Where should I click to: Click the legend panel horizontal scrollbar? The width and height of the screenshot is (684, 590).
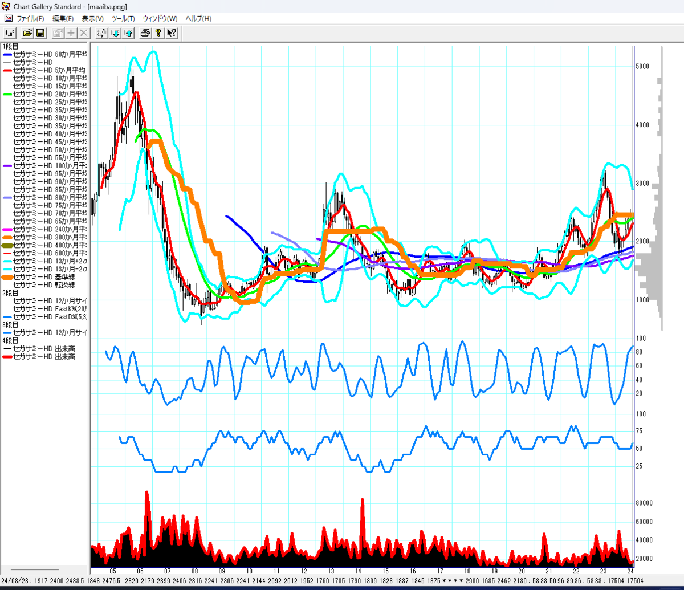point(35,569)
